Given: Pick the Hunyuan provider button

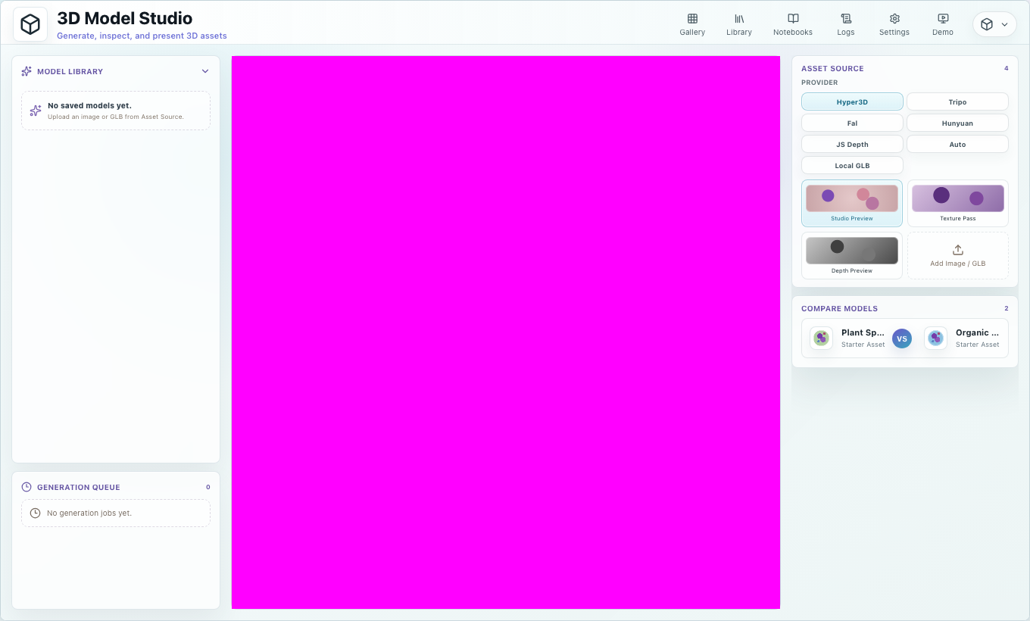Looking at the screenshot, I should coord(957,123).
